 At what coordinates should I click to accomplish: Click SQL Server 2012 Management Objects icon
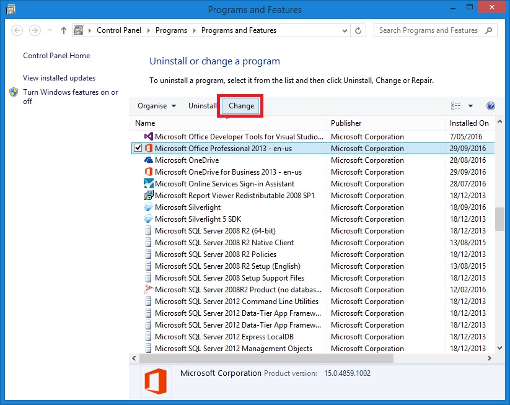148,349
